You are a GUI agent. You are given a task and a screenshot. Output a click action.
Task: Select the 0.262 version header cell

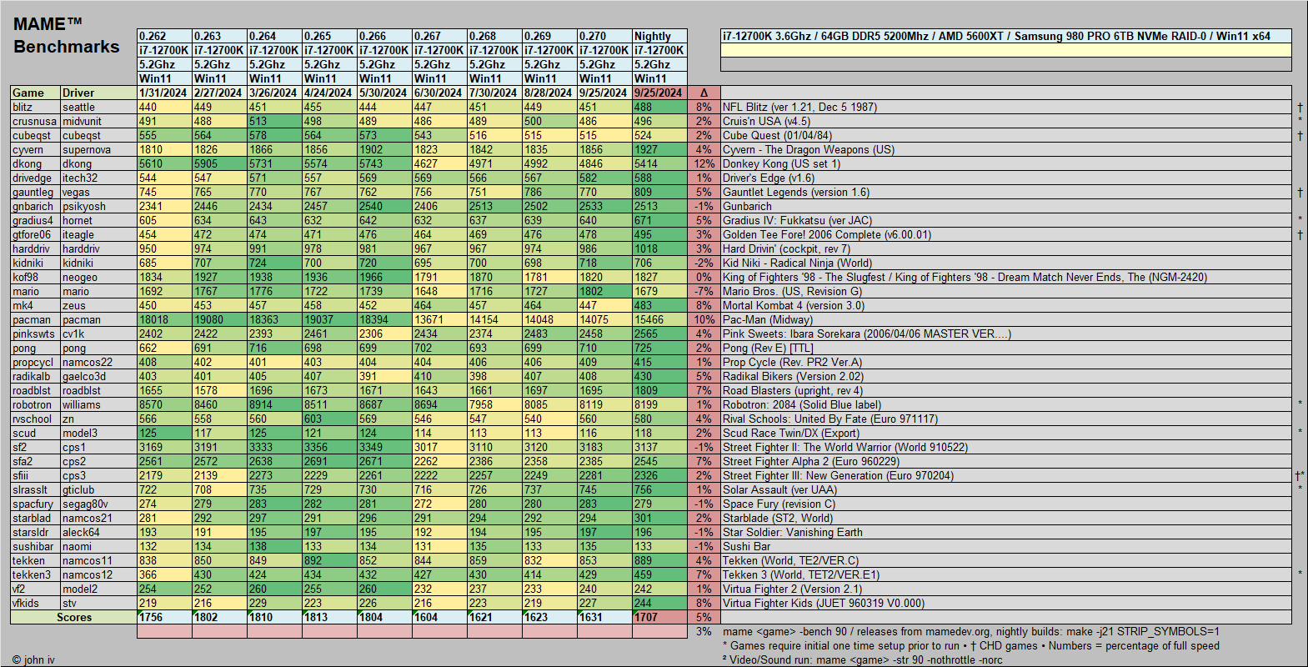pyautogui.click(x=164, y=36)
